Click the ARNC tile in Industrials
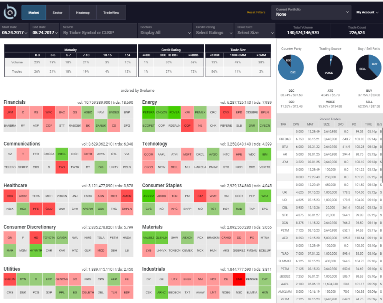383x303 pixels. click(162, 293)
